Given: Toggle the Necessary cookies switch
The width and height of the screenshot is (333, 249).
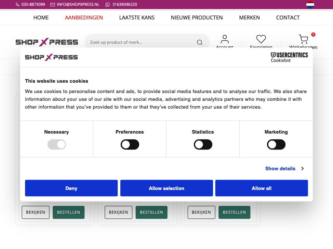Looking at the screenshot, I should (x=57, y=145).
